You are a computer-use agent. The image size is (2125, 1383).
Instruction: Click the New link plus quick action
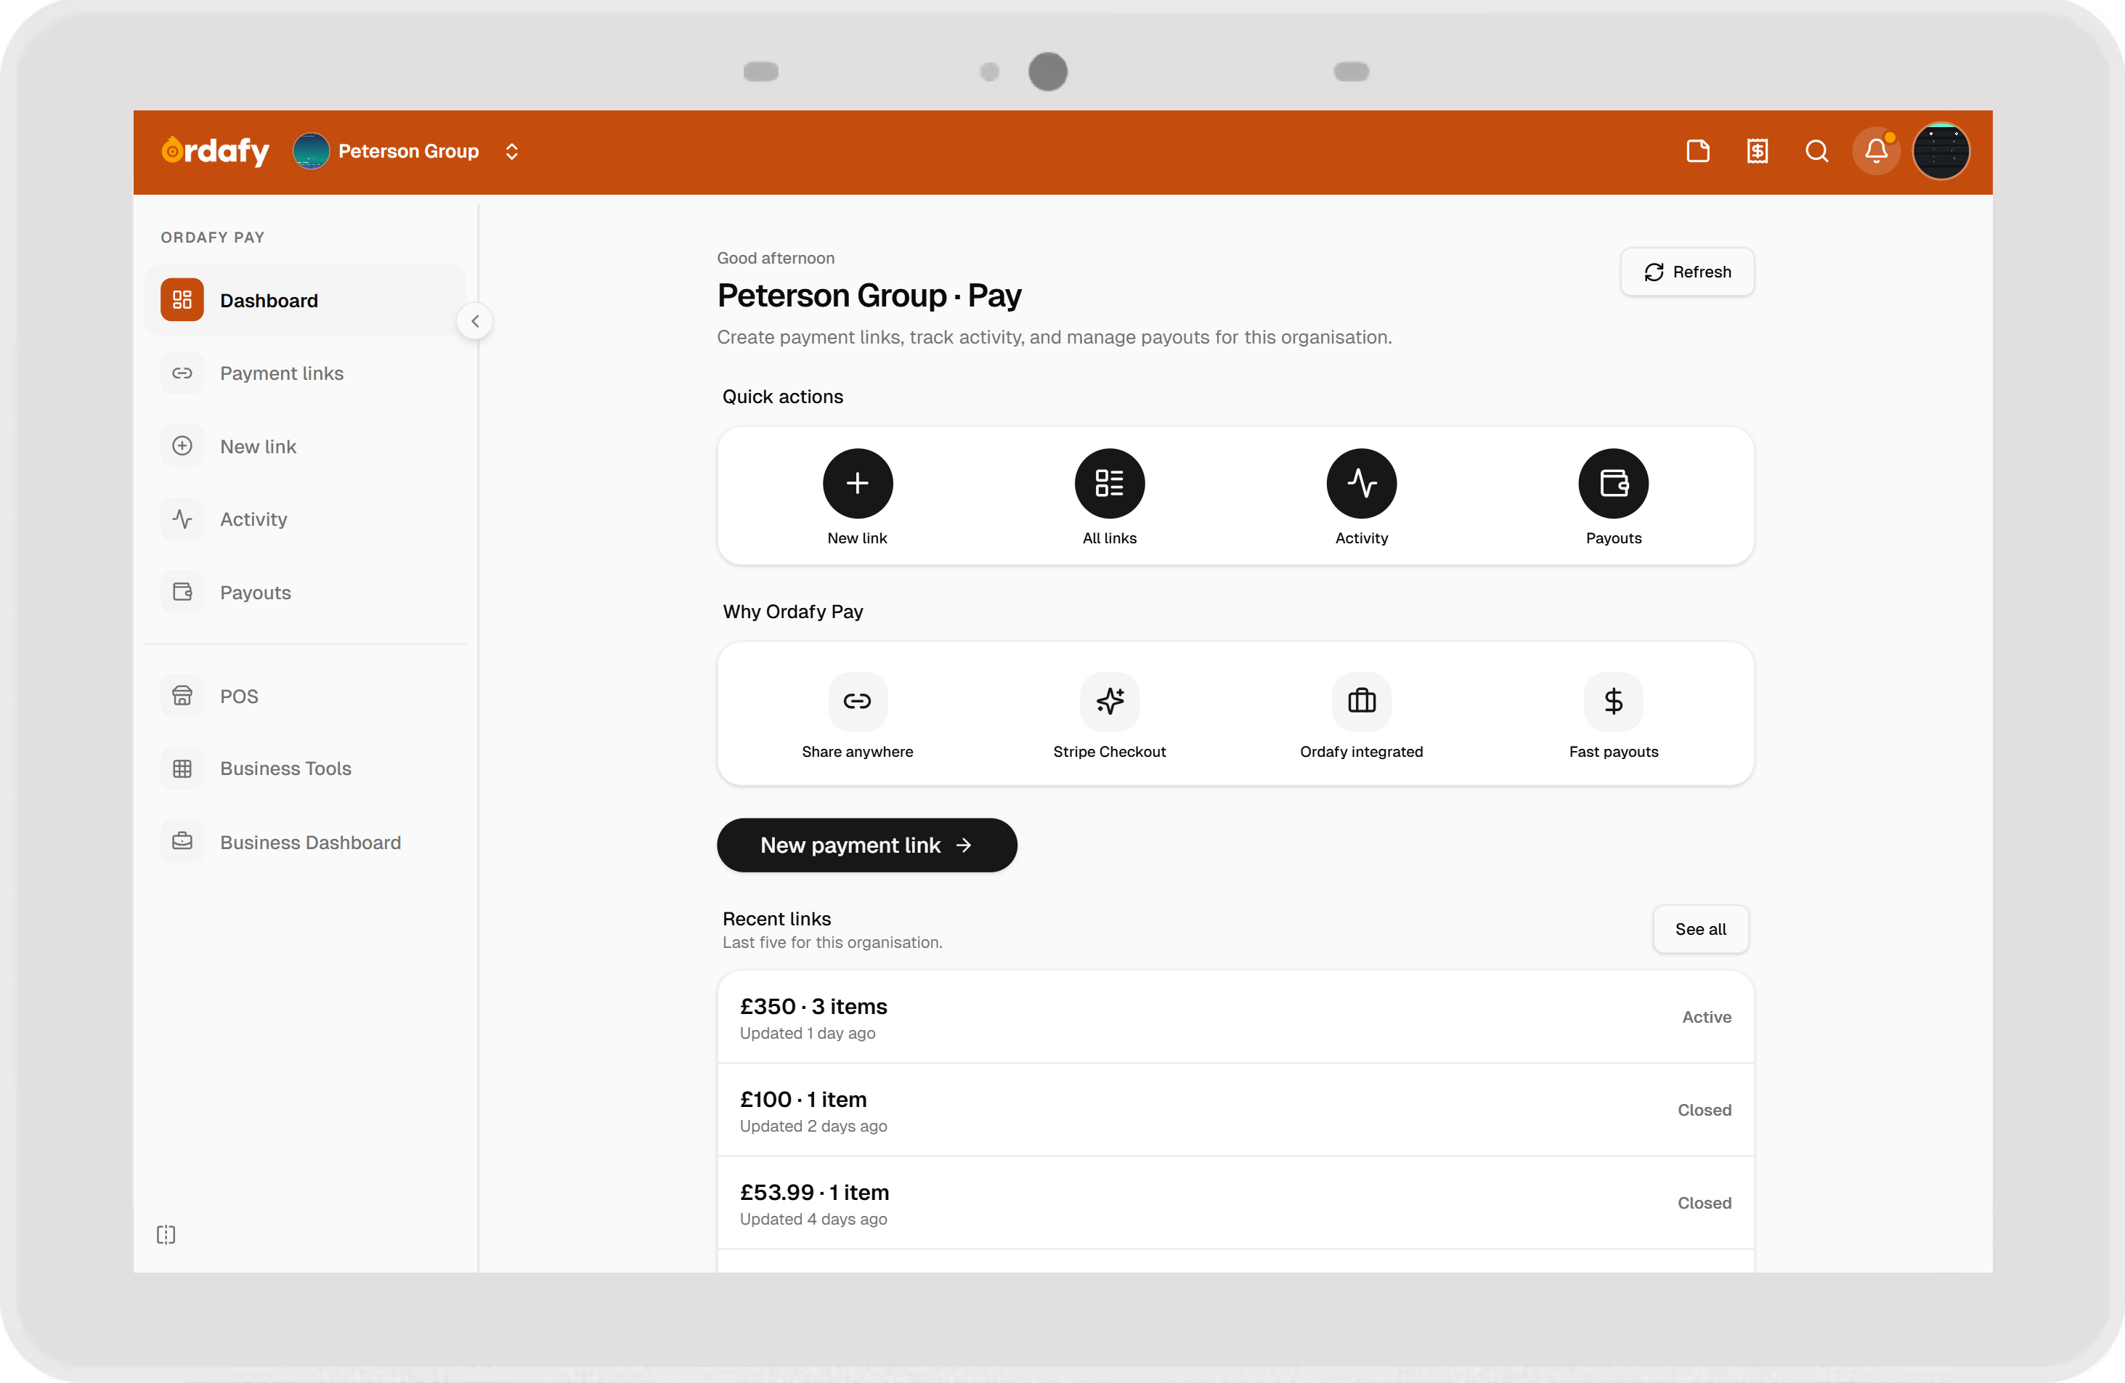[857, 483]
